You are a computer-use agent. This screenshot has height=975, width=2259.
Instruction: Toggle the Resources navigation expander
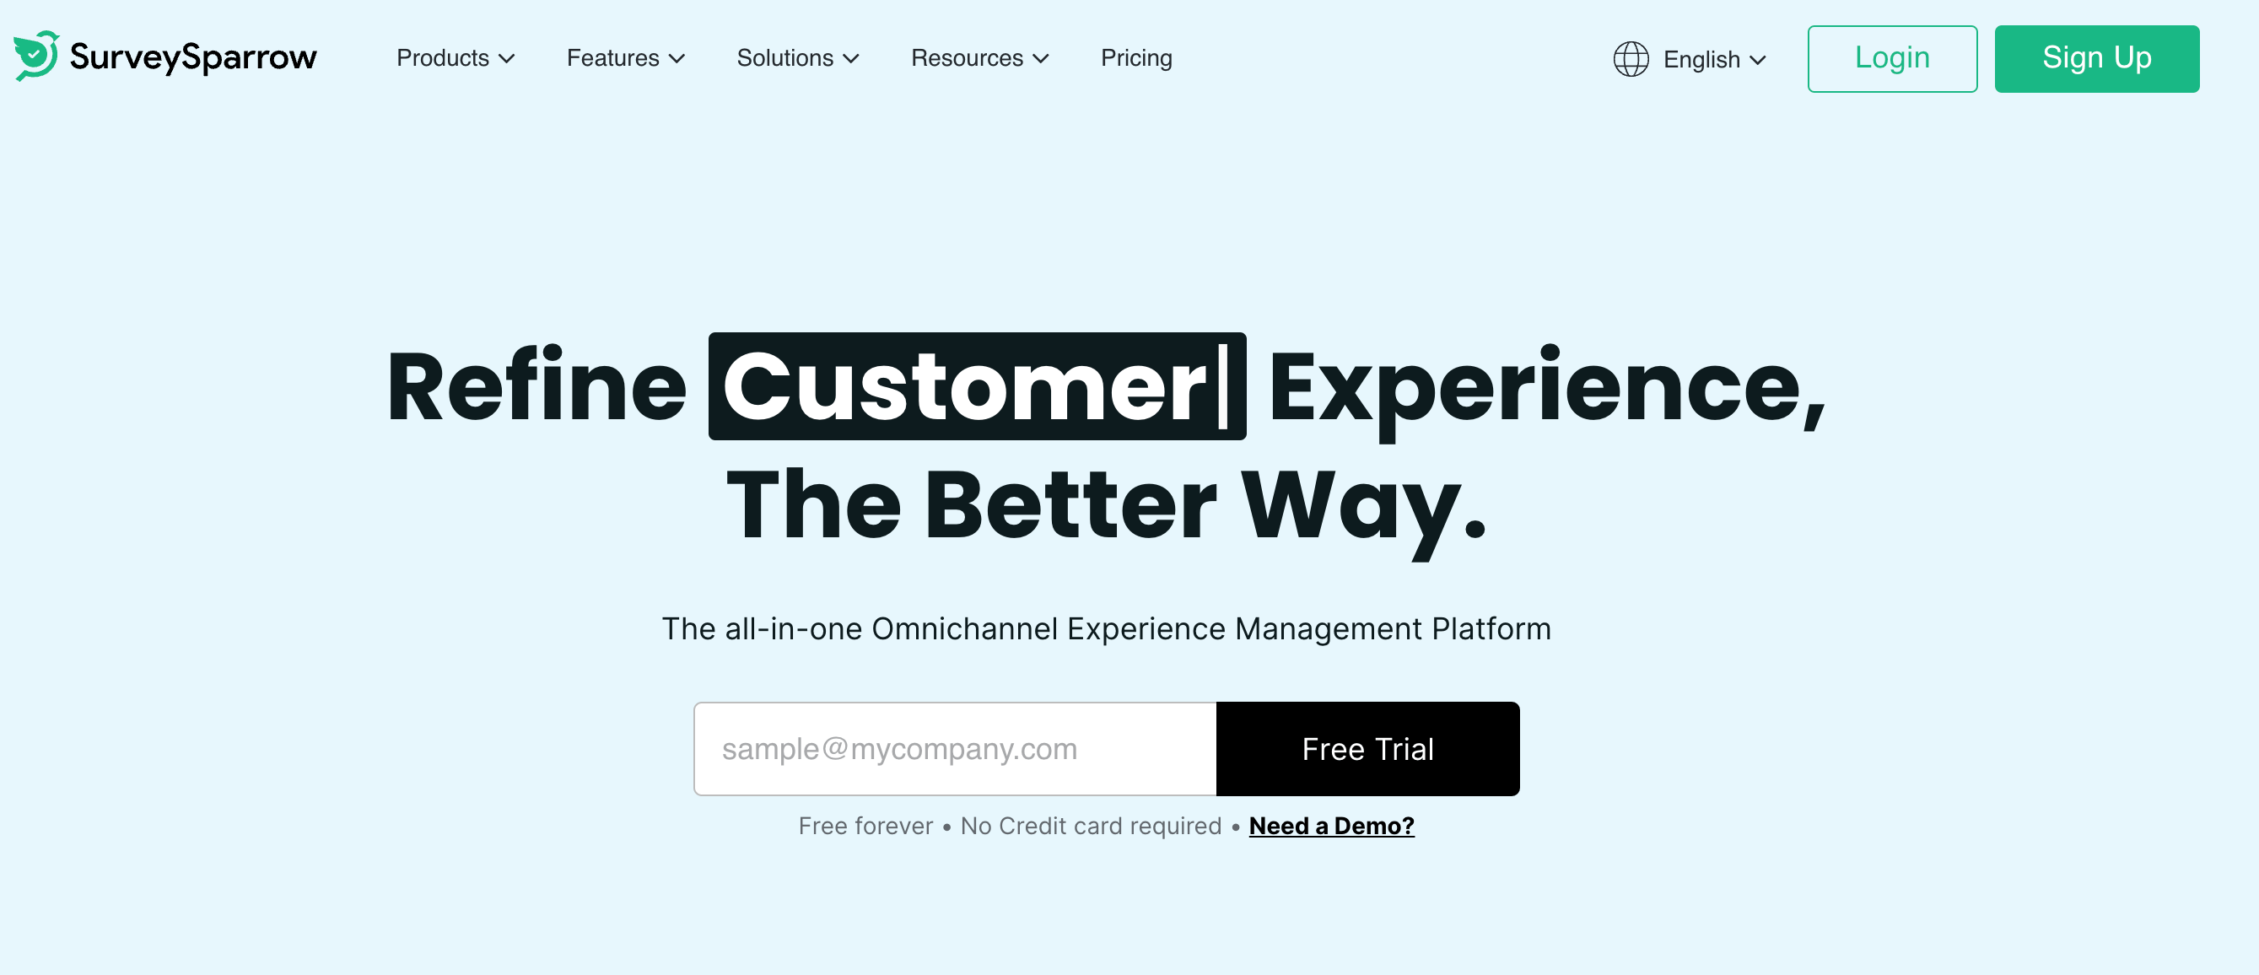(981, 57)
